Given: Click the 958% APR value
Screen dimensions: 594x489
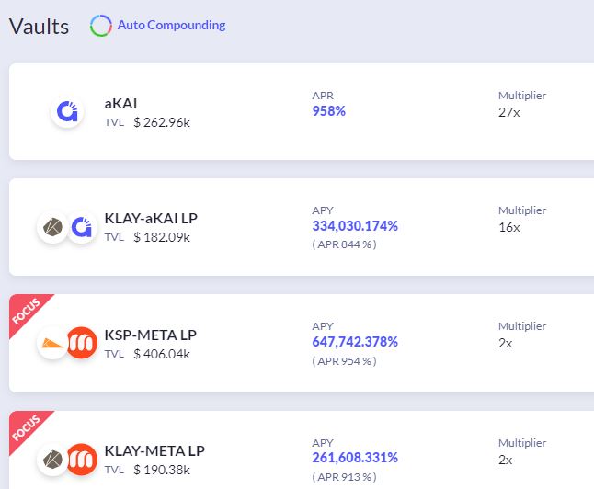Looking at the screenshot, I should click(329, 111).
